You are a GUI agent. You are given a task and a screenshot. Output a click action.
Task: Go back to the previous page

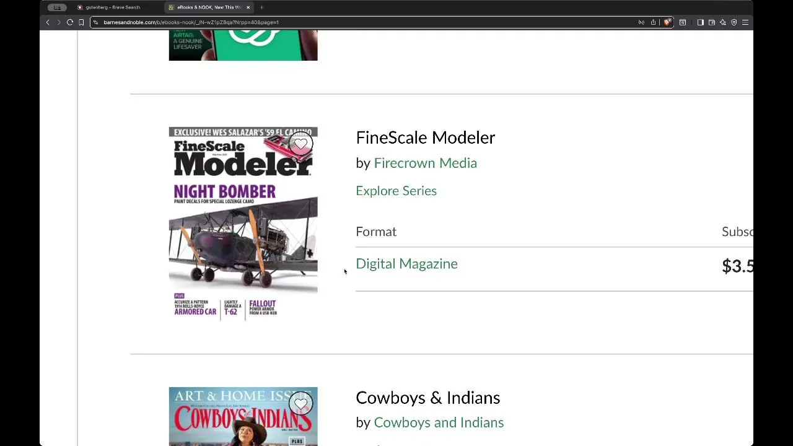(48, 22)
